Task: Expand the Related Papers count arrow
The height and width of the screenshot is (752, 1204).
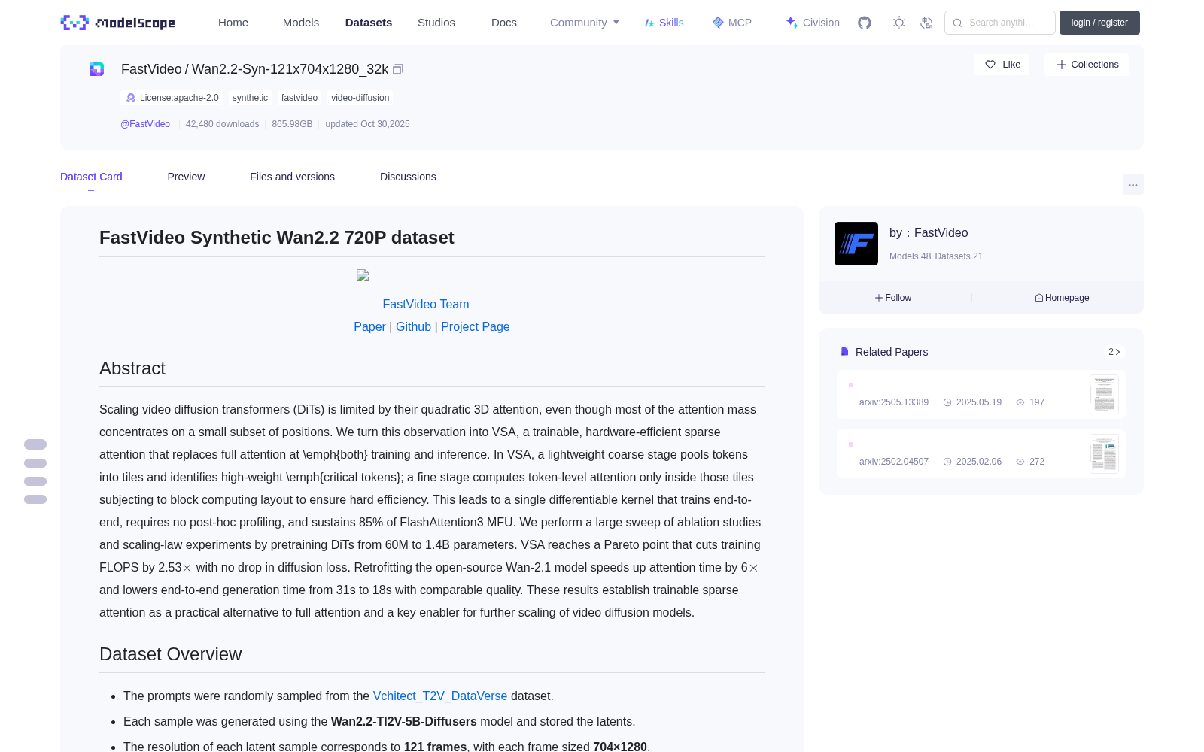Action: [1114, 352]
